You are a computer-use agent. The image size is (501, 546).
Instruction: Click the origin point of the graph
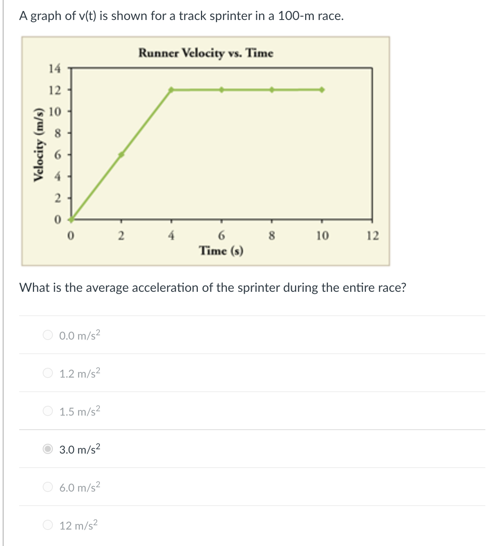coord(71,219)
